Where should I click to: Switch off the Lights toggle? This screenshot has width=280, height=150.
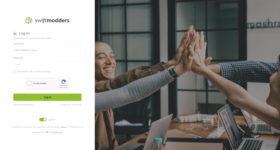[43, 120]
